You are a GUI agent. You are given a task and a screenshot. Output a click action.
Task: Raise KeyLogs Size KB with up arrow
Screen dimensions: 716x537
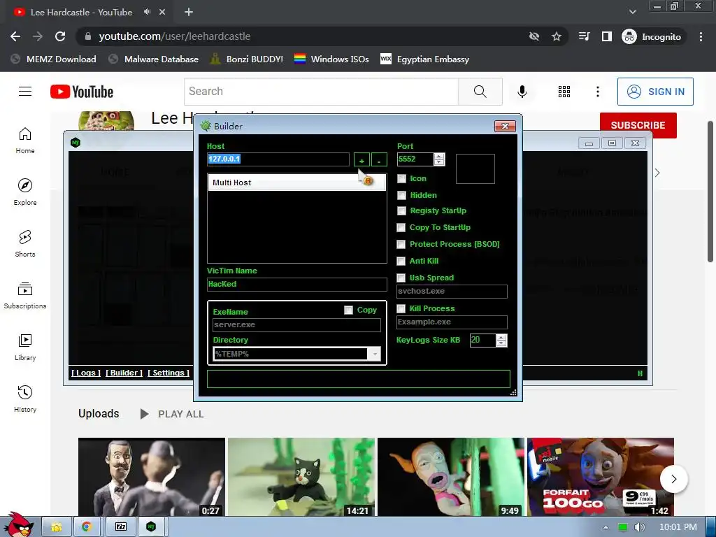pyautogui.click(x=501, y=337)
